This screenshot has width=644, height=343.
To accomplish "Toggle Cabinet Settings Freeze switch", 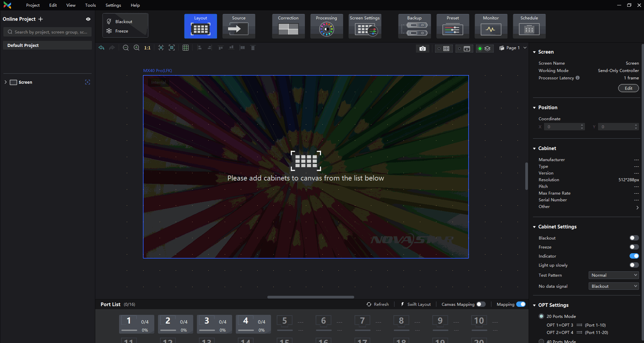I will click(x=634, y=247).
